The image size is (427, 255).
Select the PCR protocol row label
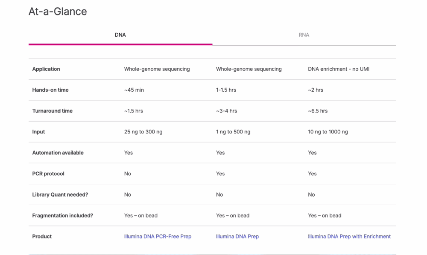coord(50,174)
